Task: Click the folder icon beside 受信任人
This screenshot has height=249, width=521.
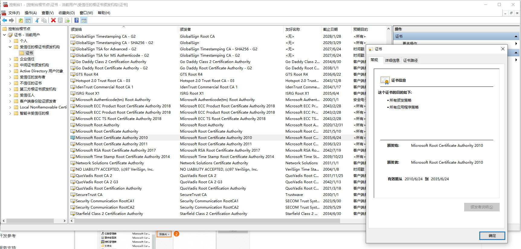Action: [x=16, y=95]
